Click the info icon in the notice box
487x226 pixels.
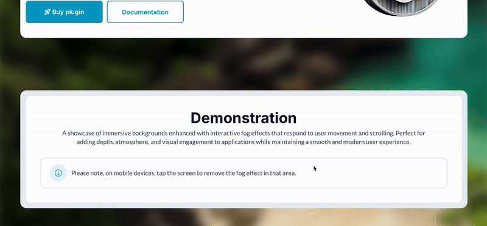click(x=58, y=173)
